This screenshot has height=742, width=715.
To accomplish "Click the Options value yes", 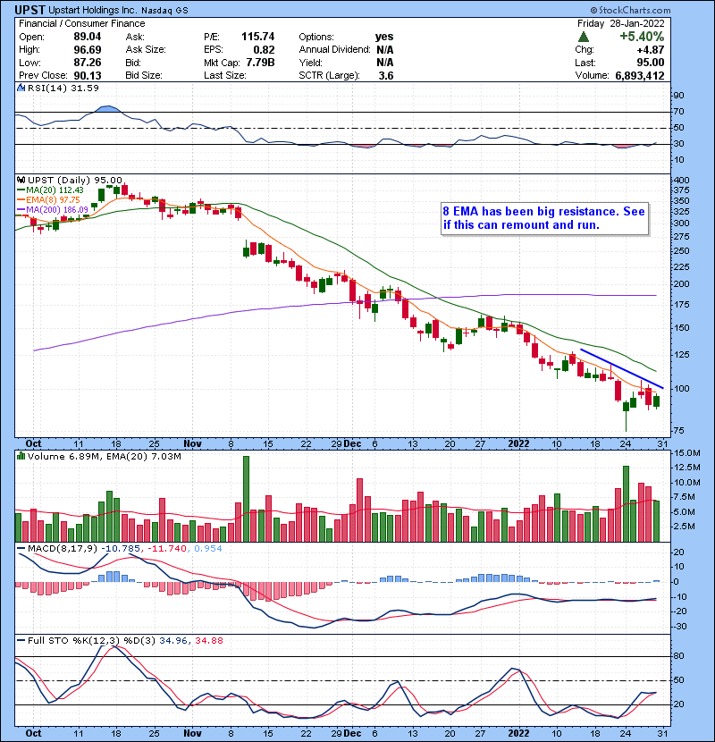I will click(x=384, y=37).
